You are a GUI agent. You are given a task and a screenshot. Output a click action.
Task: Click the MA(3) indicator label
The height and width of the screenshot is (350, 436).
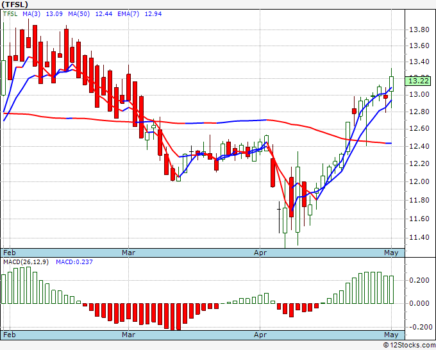coord(31,13)
